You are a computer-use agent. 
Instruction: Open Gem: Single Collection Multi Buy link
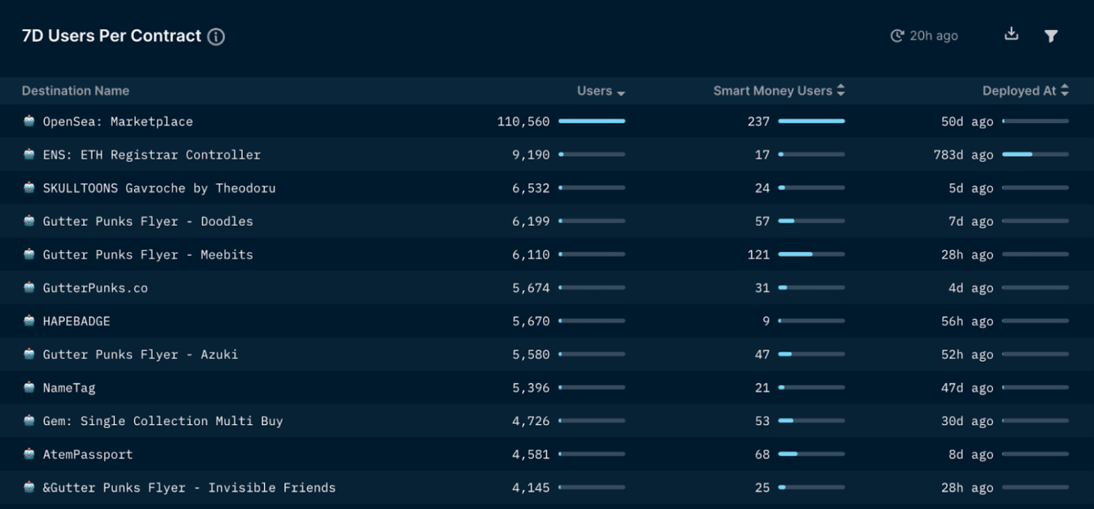point(163,421)
